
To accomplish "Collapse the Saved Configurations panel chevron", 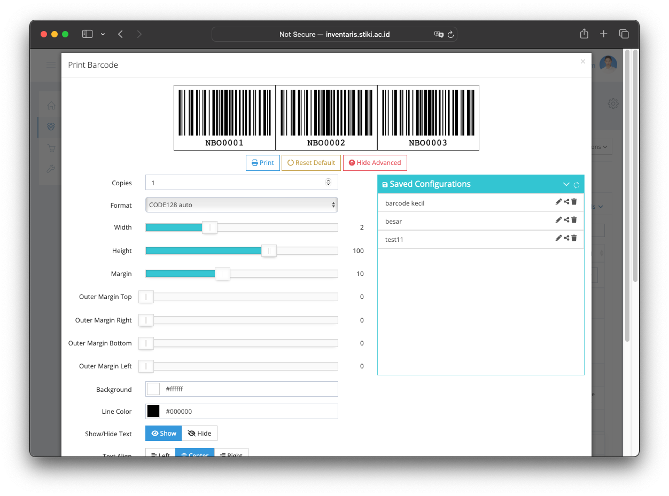I will pos(566,184).
